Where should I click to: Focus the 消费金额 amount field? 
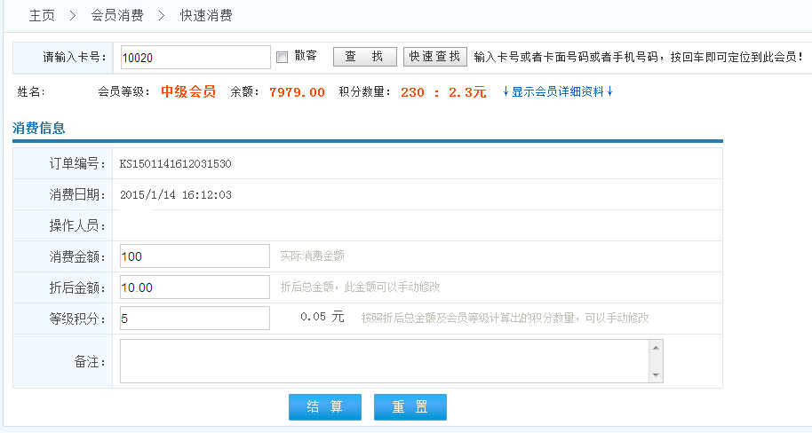(194, 256)
